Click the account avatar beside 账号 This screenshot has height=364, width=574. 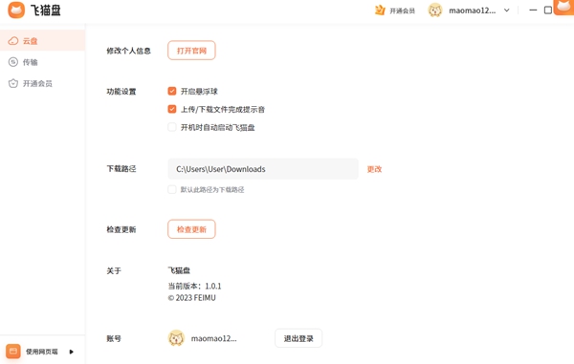(176, 338)
